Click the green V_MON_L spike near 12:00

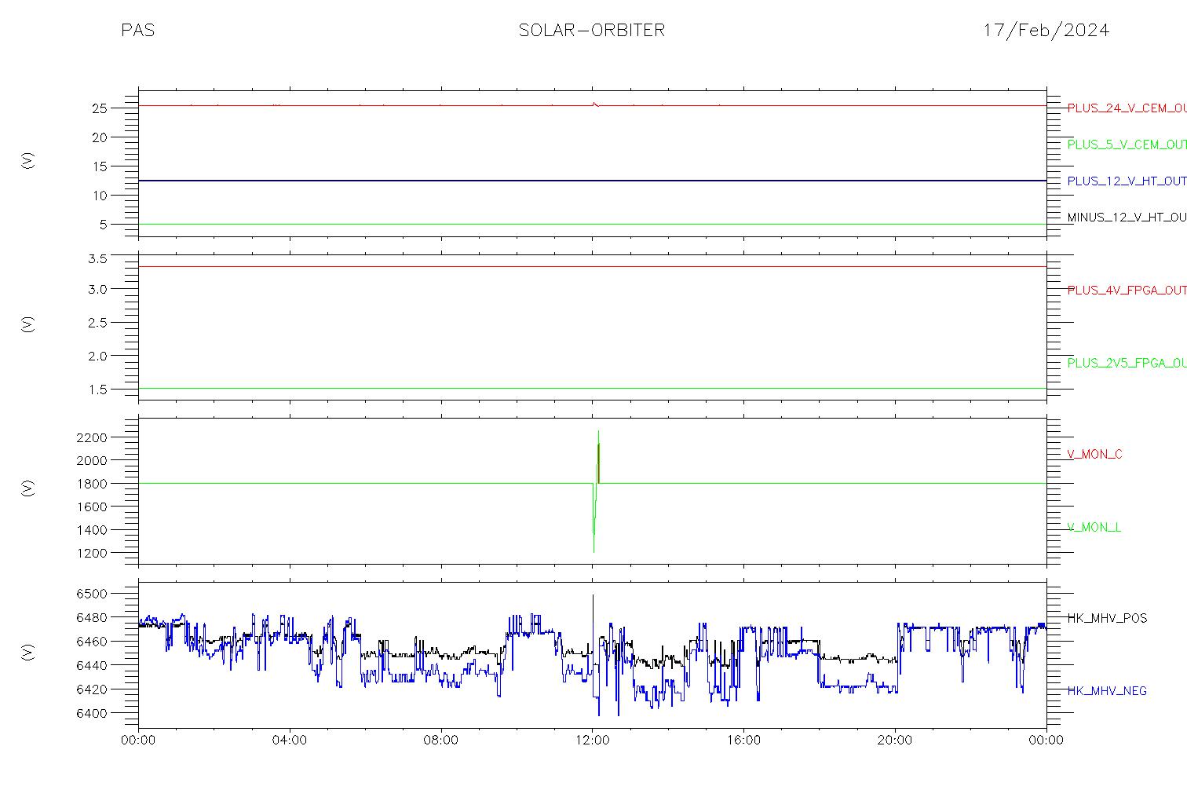pos(595,492)
